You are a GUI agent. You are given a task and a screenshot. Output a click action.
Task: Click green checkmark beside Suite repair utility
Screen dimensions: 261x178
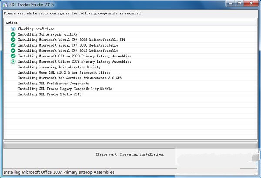pyautogui.click(x=13, y=34)
